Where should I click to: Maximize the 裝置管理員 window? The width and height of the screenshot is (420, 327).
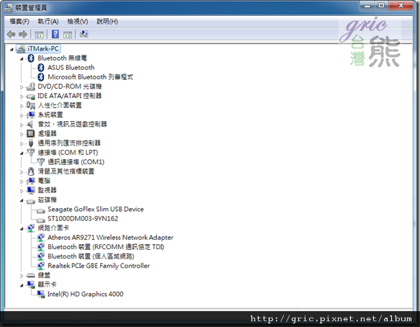point(381,6)
